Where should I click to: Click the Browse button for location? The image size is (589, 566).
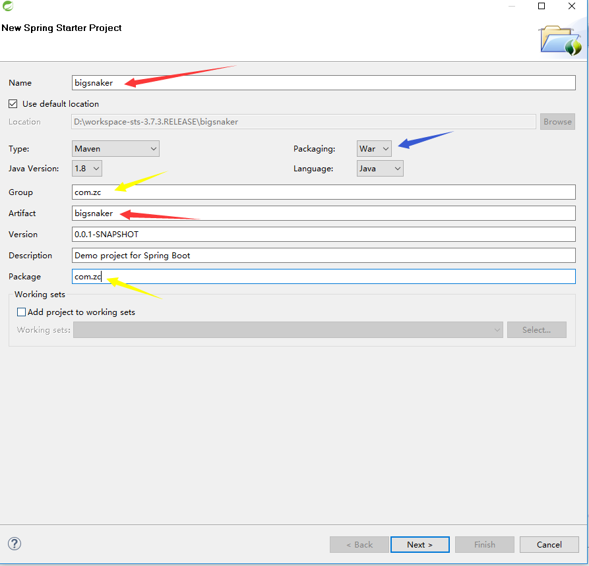(x=557, y=122)
